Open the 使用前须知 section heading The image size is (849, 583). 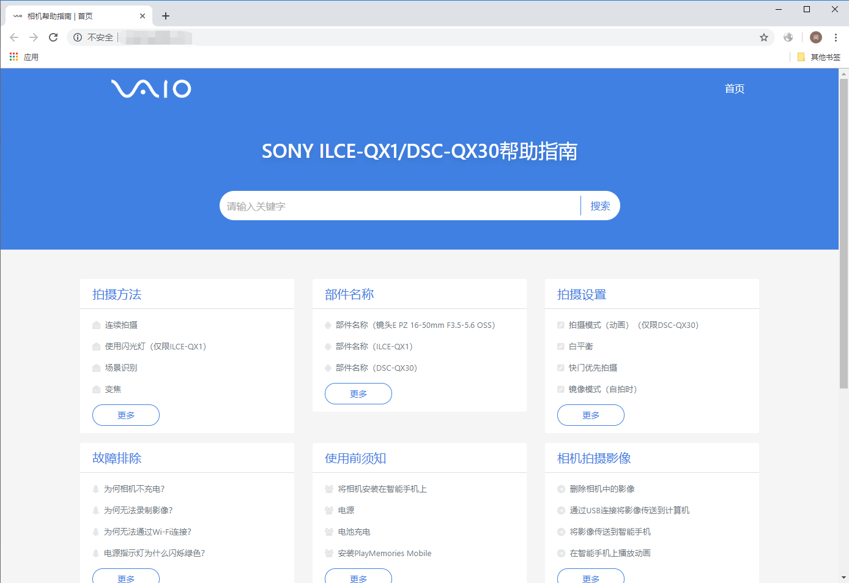(355, 459)
